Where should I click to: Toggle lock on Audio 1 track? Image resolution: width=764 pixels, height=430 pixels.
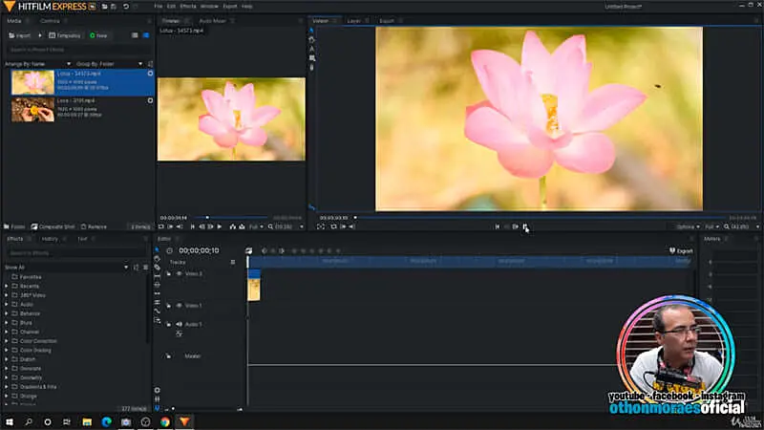point(169,324)
